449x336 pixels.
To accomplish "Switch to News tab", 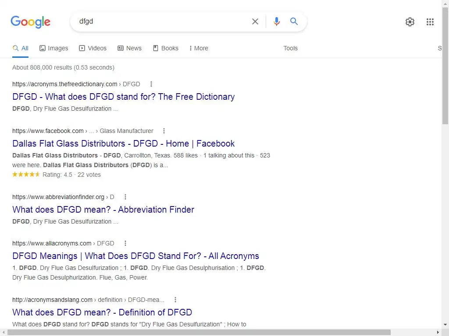I will (x=130, y=48).
